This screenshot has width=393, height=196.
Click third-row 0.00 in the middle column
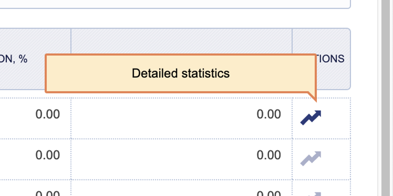(x=268, y=193)
